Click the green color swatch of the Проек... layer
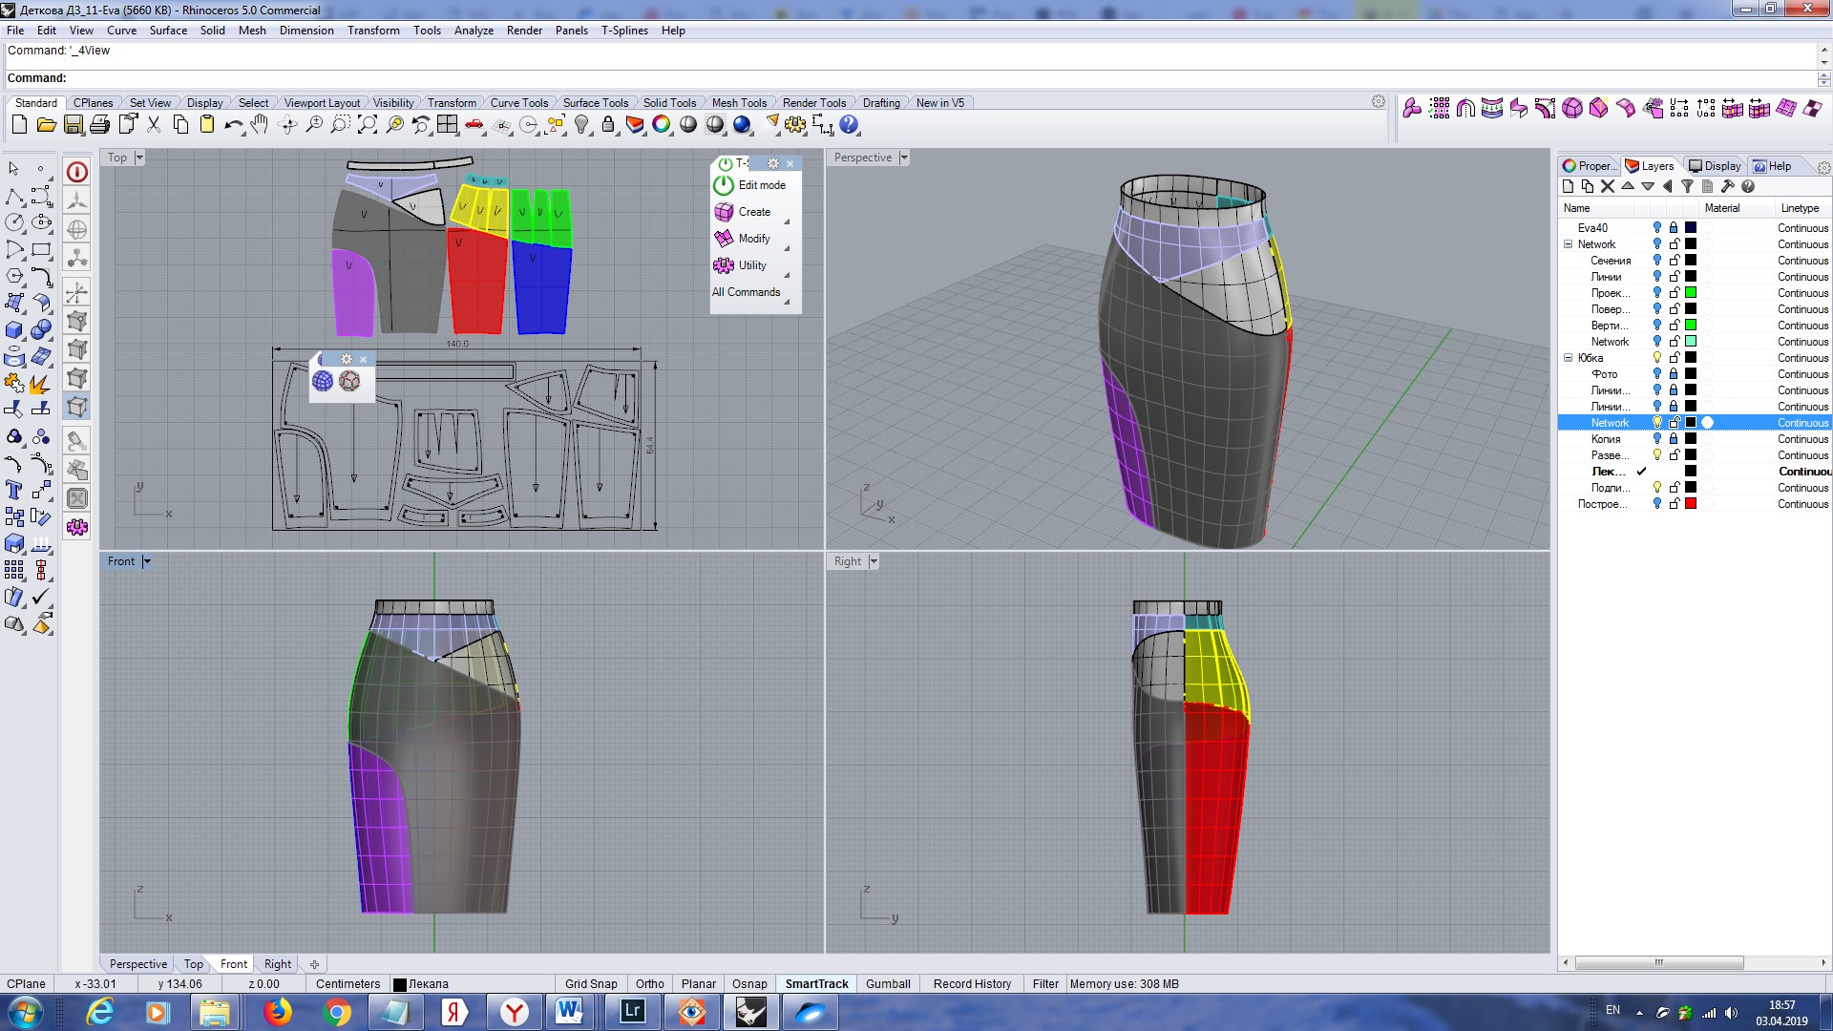Image resolution: width=1833 pixels, height=1031 pixels. pos(1691,293)
